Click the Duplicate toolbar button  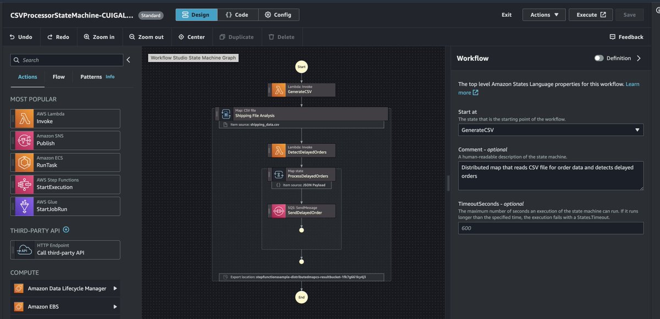coord(237,37)
